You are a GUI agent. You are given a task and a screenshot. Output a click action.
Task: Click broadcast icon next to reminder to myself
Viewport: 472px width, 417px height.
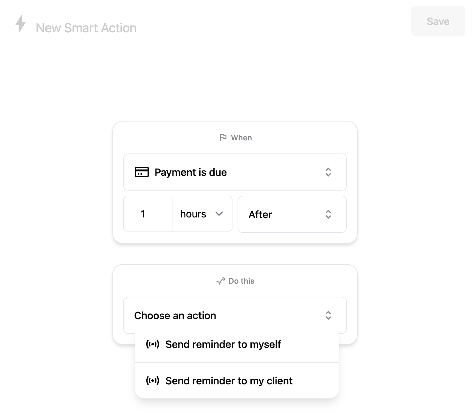coord(153,344)
